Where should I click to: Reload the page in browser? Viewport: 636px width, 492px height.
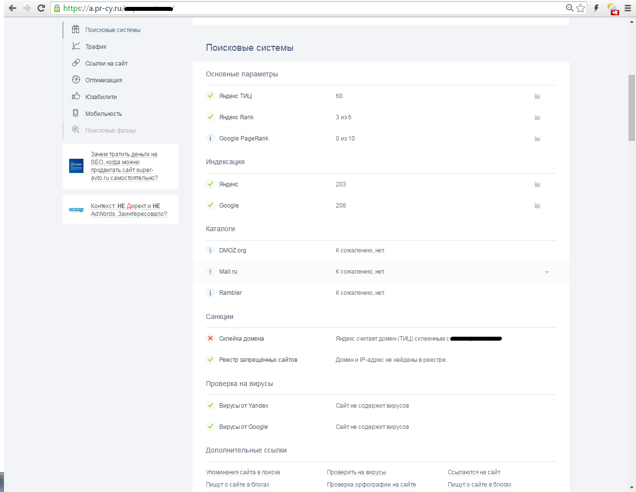(x=41, y=8)
